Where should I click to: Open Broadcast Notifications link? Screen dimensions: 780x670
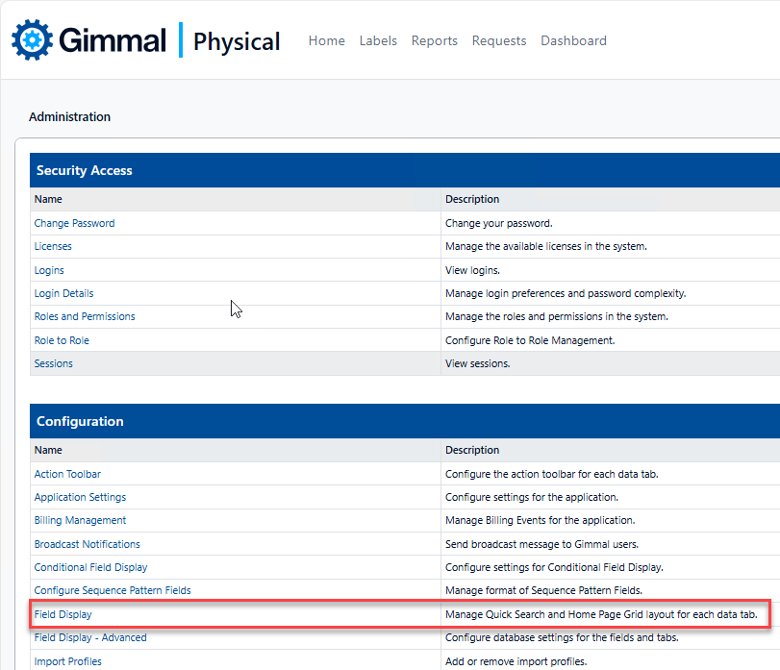point(88,544)
